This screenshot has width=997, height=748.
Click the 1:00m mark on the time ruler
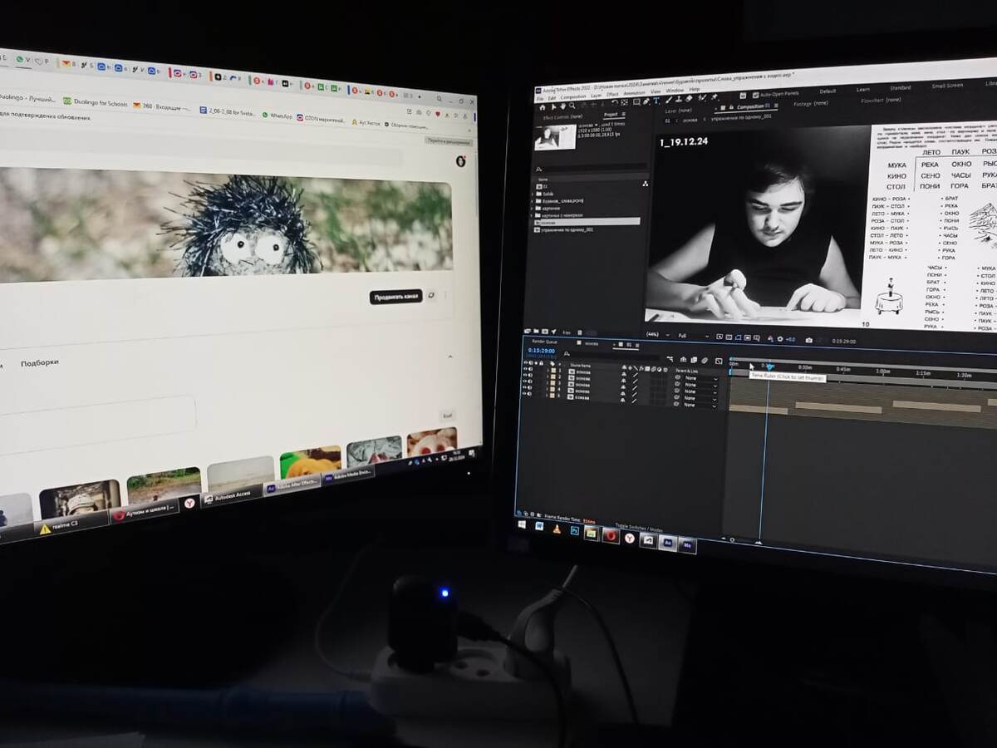coord(882,372)
